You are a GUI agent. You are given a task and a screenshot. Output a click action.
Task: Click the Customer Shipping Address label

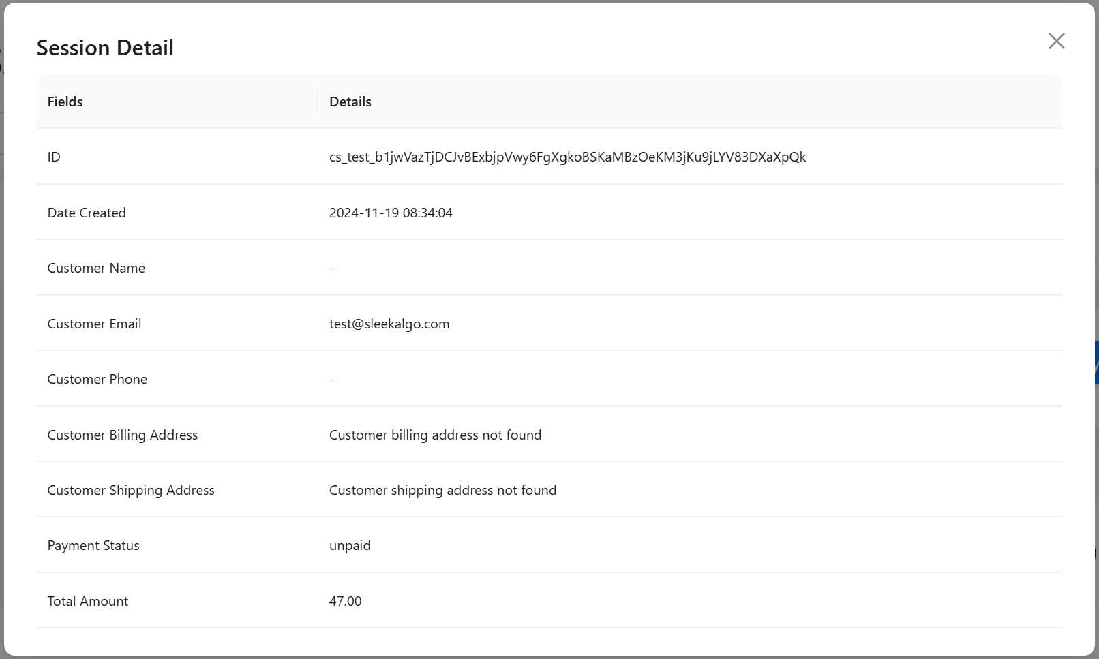(x=131, y=490)
